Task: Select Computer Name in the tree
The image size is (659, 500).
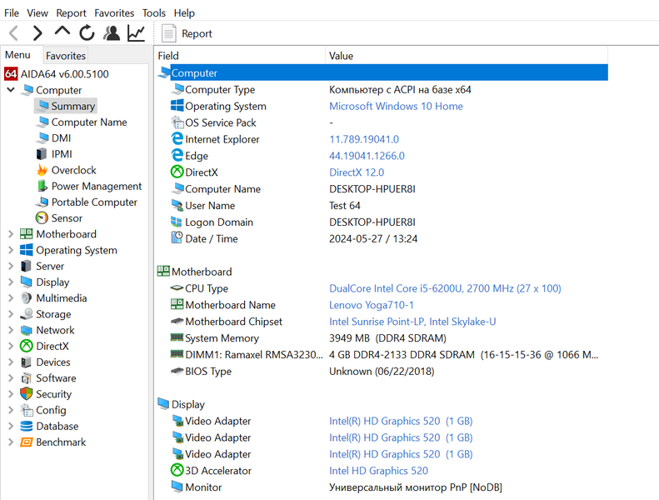Action: [x=88, y=122]
